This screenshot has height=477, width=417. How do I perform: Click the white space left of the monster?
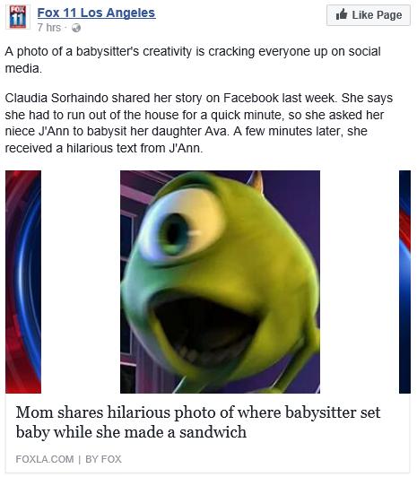[81, 282]
